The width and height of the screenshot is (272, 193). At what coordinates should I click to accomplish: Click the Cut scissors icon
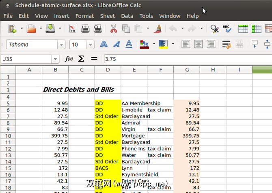click(113, 29)
